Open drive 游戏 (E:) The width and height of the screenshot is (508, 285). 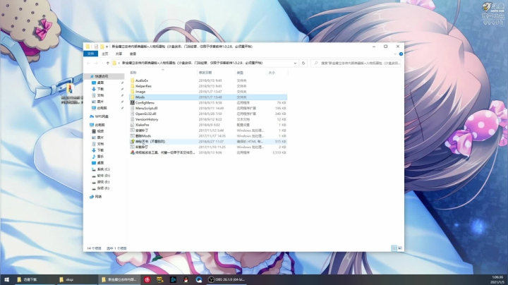click(x=101, y=182)
